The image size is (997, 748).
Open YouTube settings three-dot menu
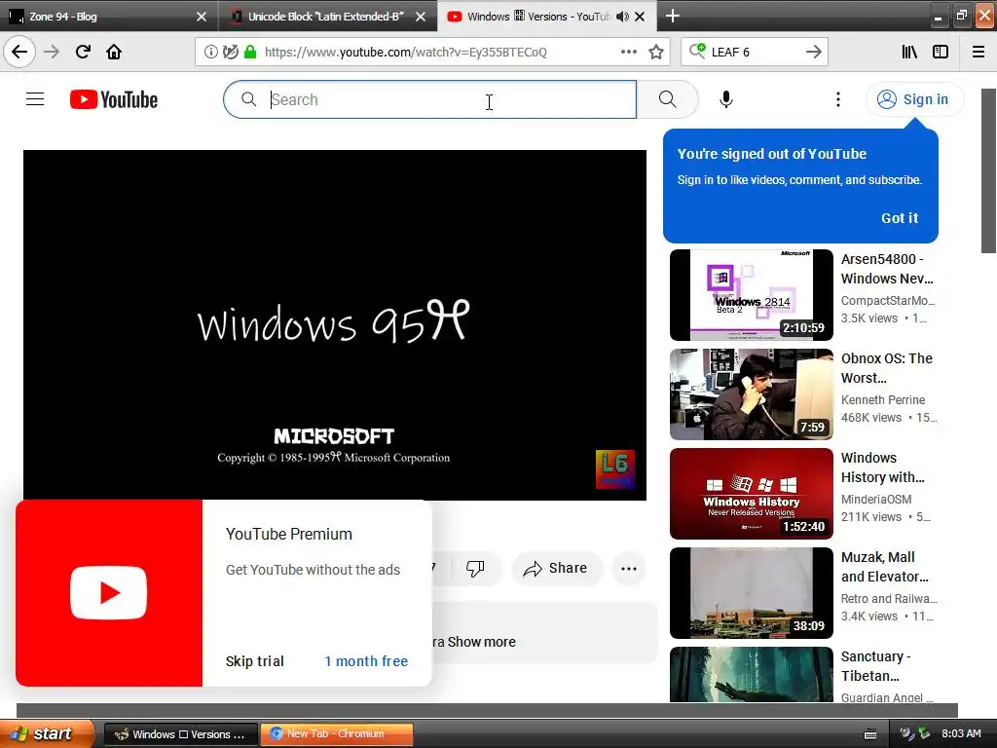(x=838, y=99)
